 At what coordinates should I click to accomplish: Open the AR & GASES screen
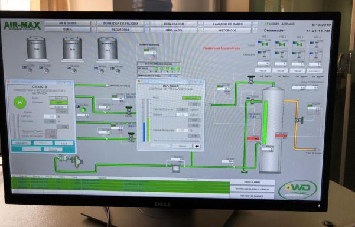(67, 23)
